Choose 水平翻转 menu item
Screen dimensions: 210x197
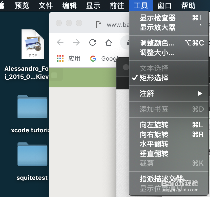(x=169, y=144)
